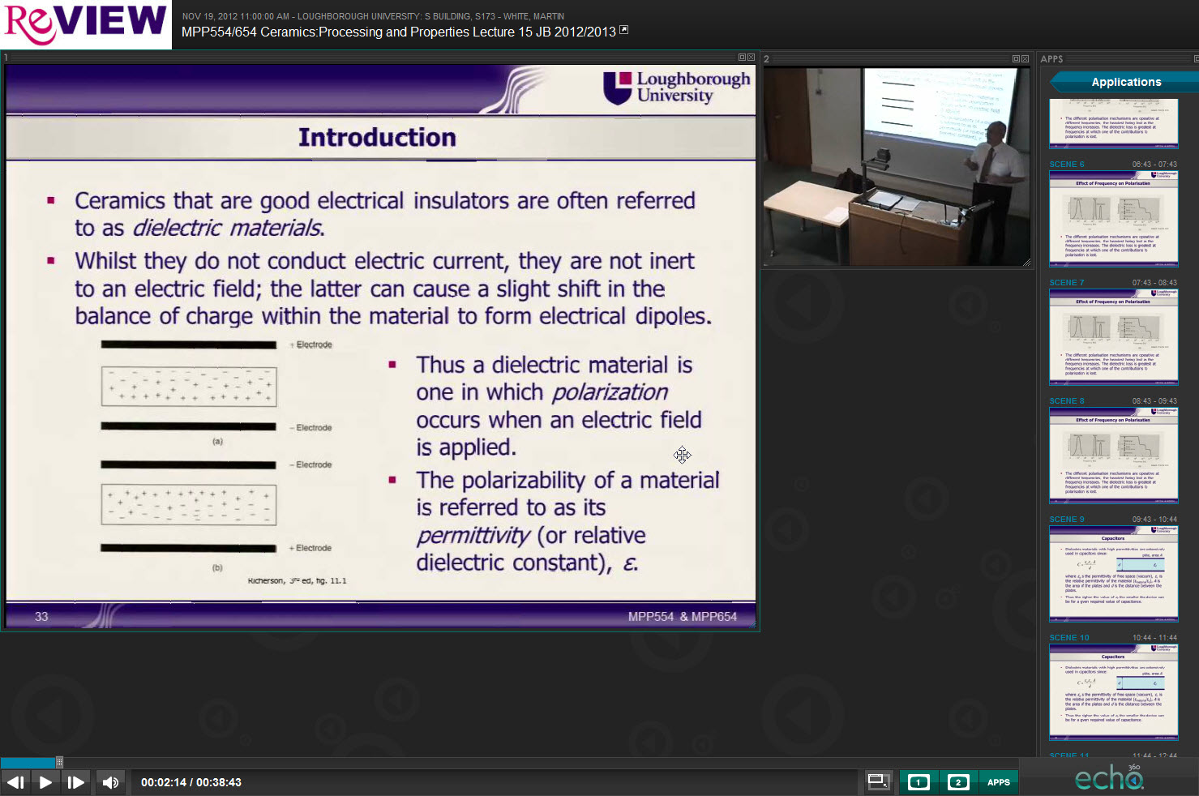
Task: Close the slide panel 1
Action: (751, 58)
